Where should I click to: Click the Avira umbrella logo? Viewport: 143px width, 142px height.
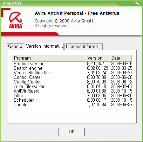15,20
